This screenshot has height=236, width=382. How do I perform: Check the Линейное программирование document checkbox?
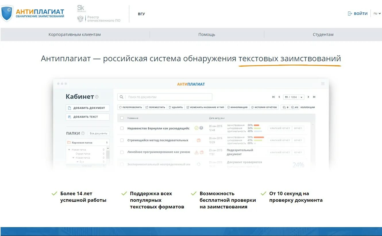[x=122, y=152]
